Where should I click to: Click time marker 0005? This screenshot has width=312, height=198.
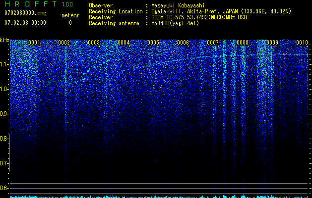tap(153, 43)
